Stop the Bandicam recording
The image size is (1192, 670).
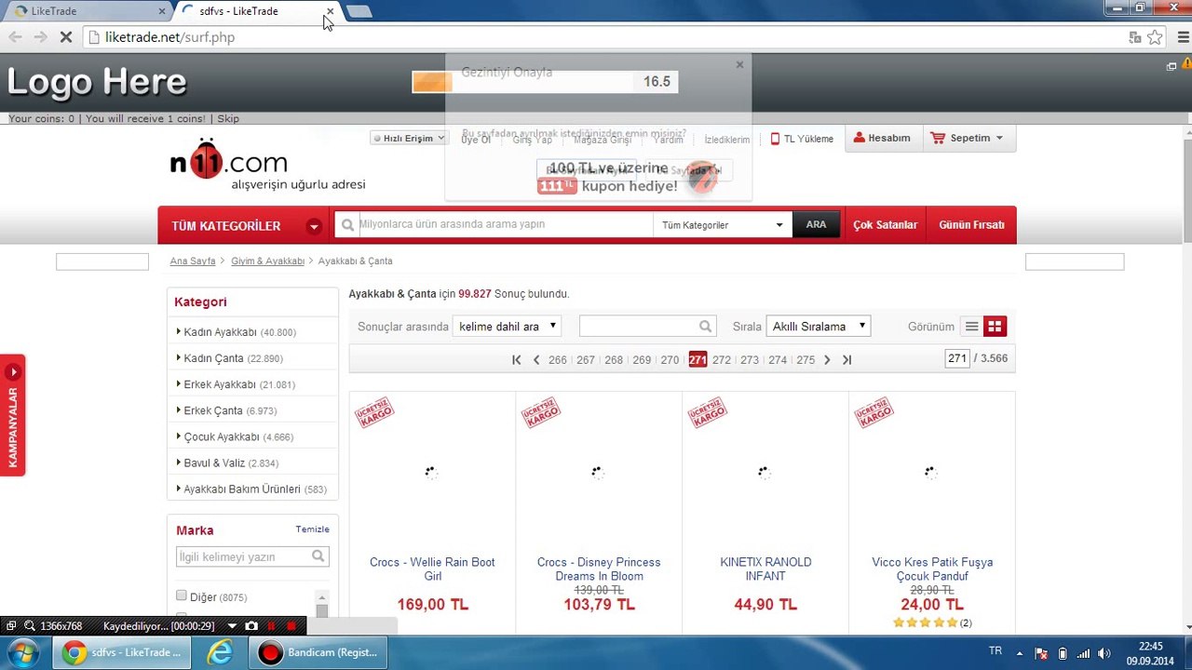(x=291, y=626)
